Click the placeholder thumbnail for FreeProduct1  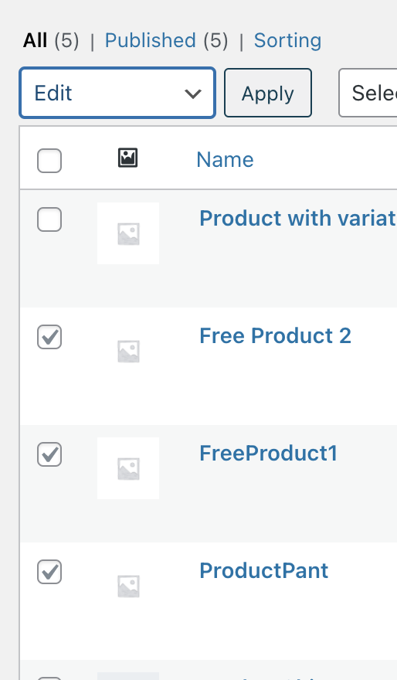pos(128,468)
